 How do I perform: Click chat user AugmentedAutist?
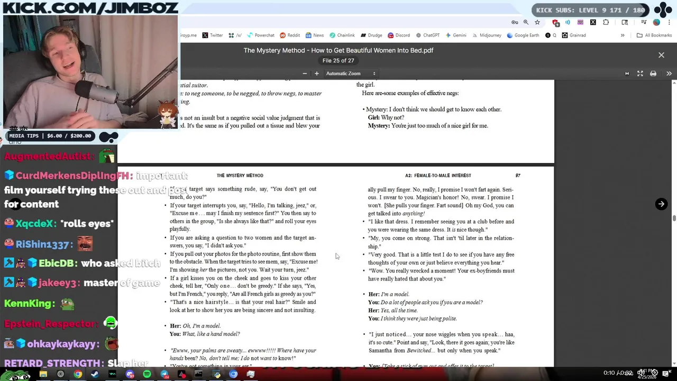coord(49,156)
